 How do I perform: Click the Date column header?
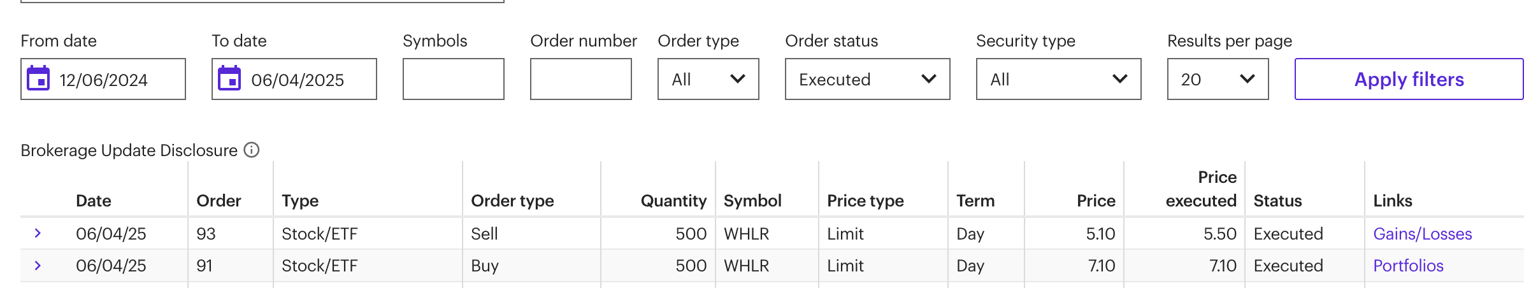pyautogui.click(x=93, y=201)
